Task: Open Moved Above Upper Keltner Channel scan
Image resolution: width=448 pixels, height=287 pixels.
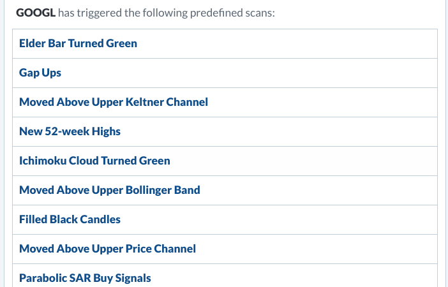Action: tap(114, 102)
